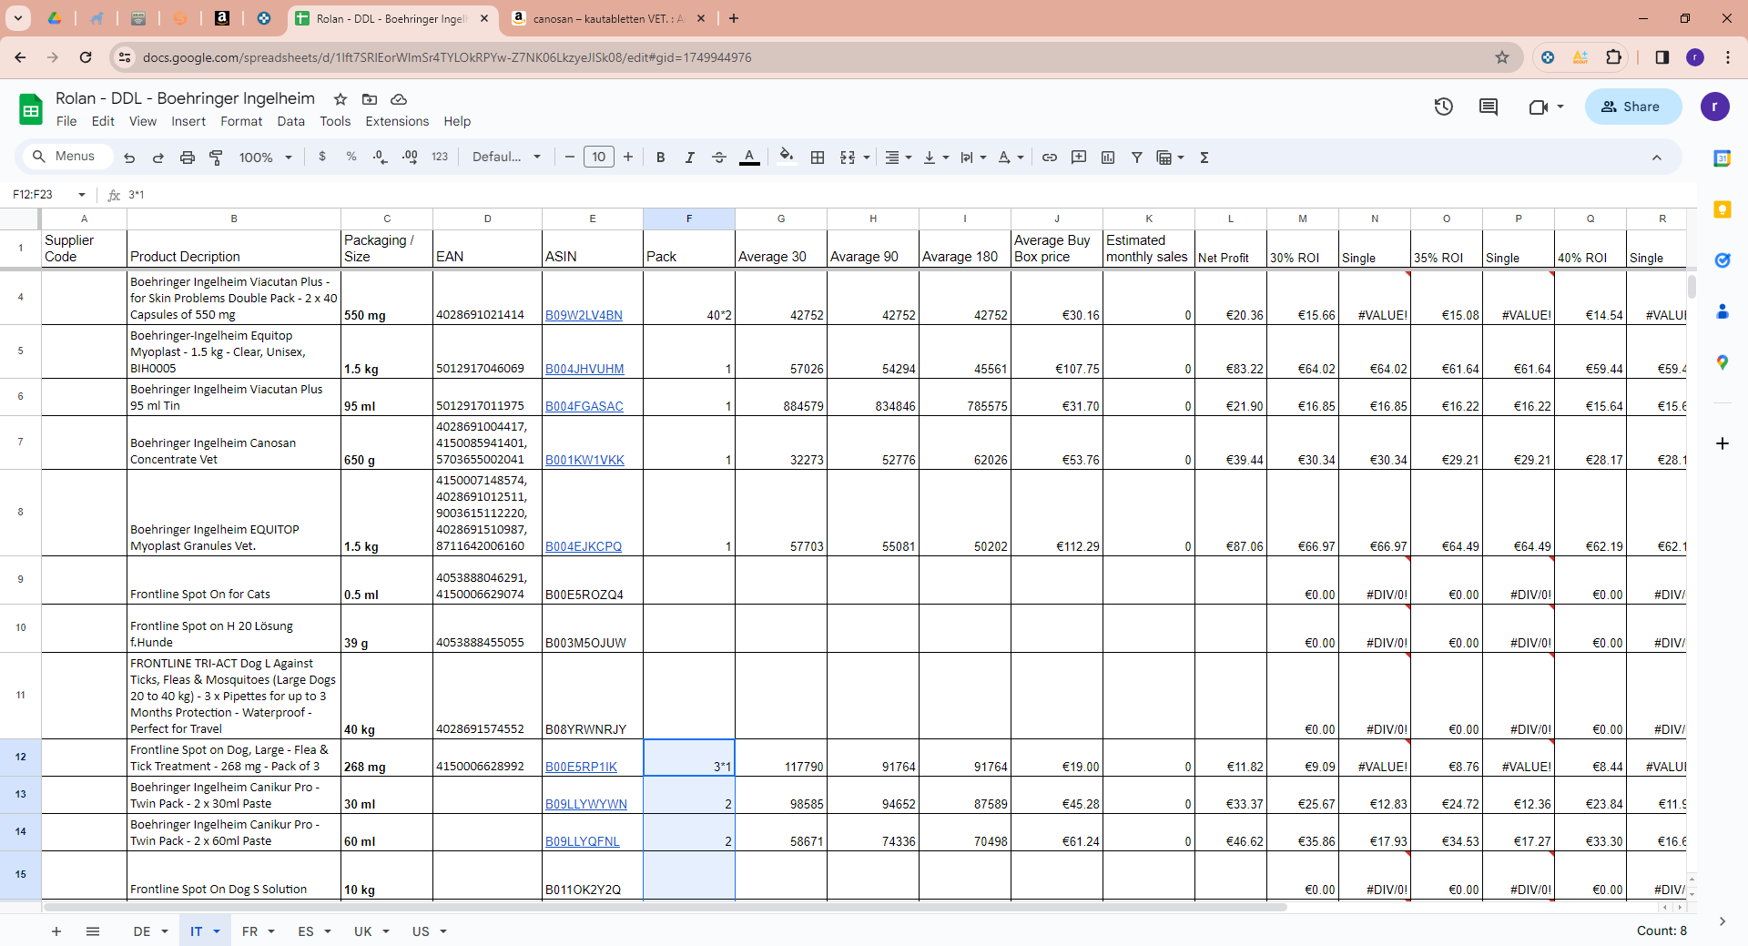Open the Insert menu
Viewport: 1748px width, 946px height.
pyautogui.click(x=188, y=121)
